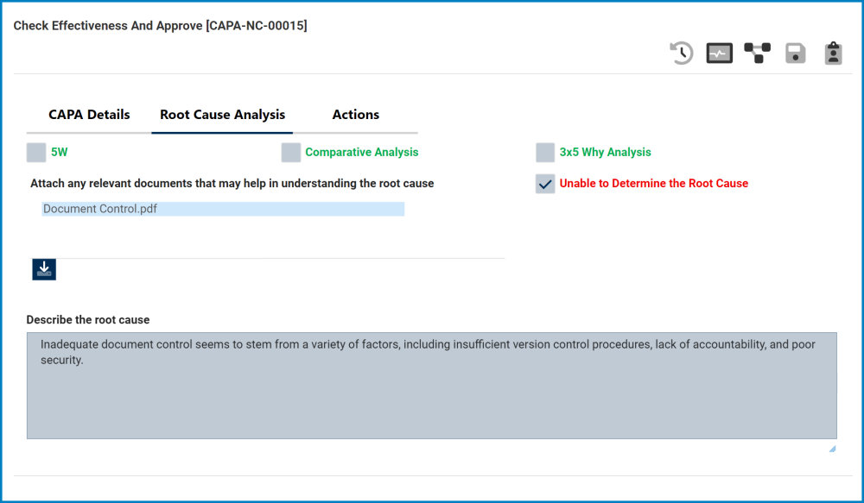
Task: Switch to the CAPA Details tab
Action: (89, 114)
